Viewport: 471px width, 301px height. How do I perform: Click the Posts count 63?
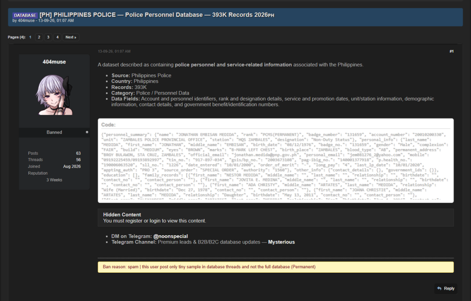(x=78, y=153)
